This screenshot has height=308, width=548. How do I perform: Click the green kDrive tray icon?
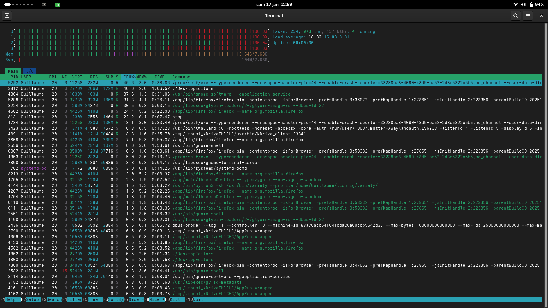coord(58,5)
